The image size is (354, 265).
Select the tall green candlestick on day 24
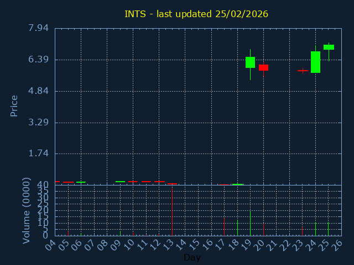[x=315, y=62]
